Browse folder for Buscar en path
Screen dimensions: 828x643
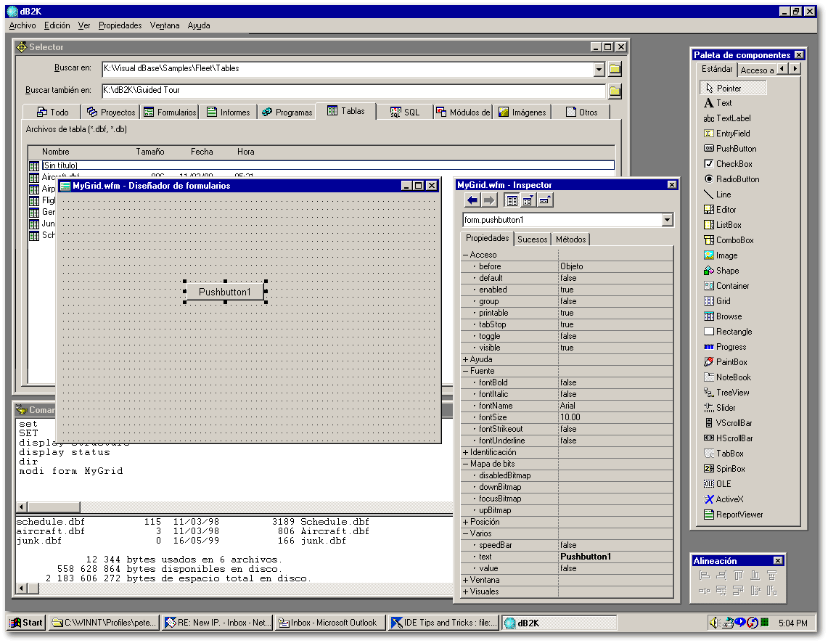[615, 69]
